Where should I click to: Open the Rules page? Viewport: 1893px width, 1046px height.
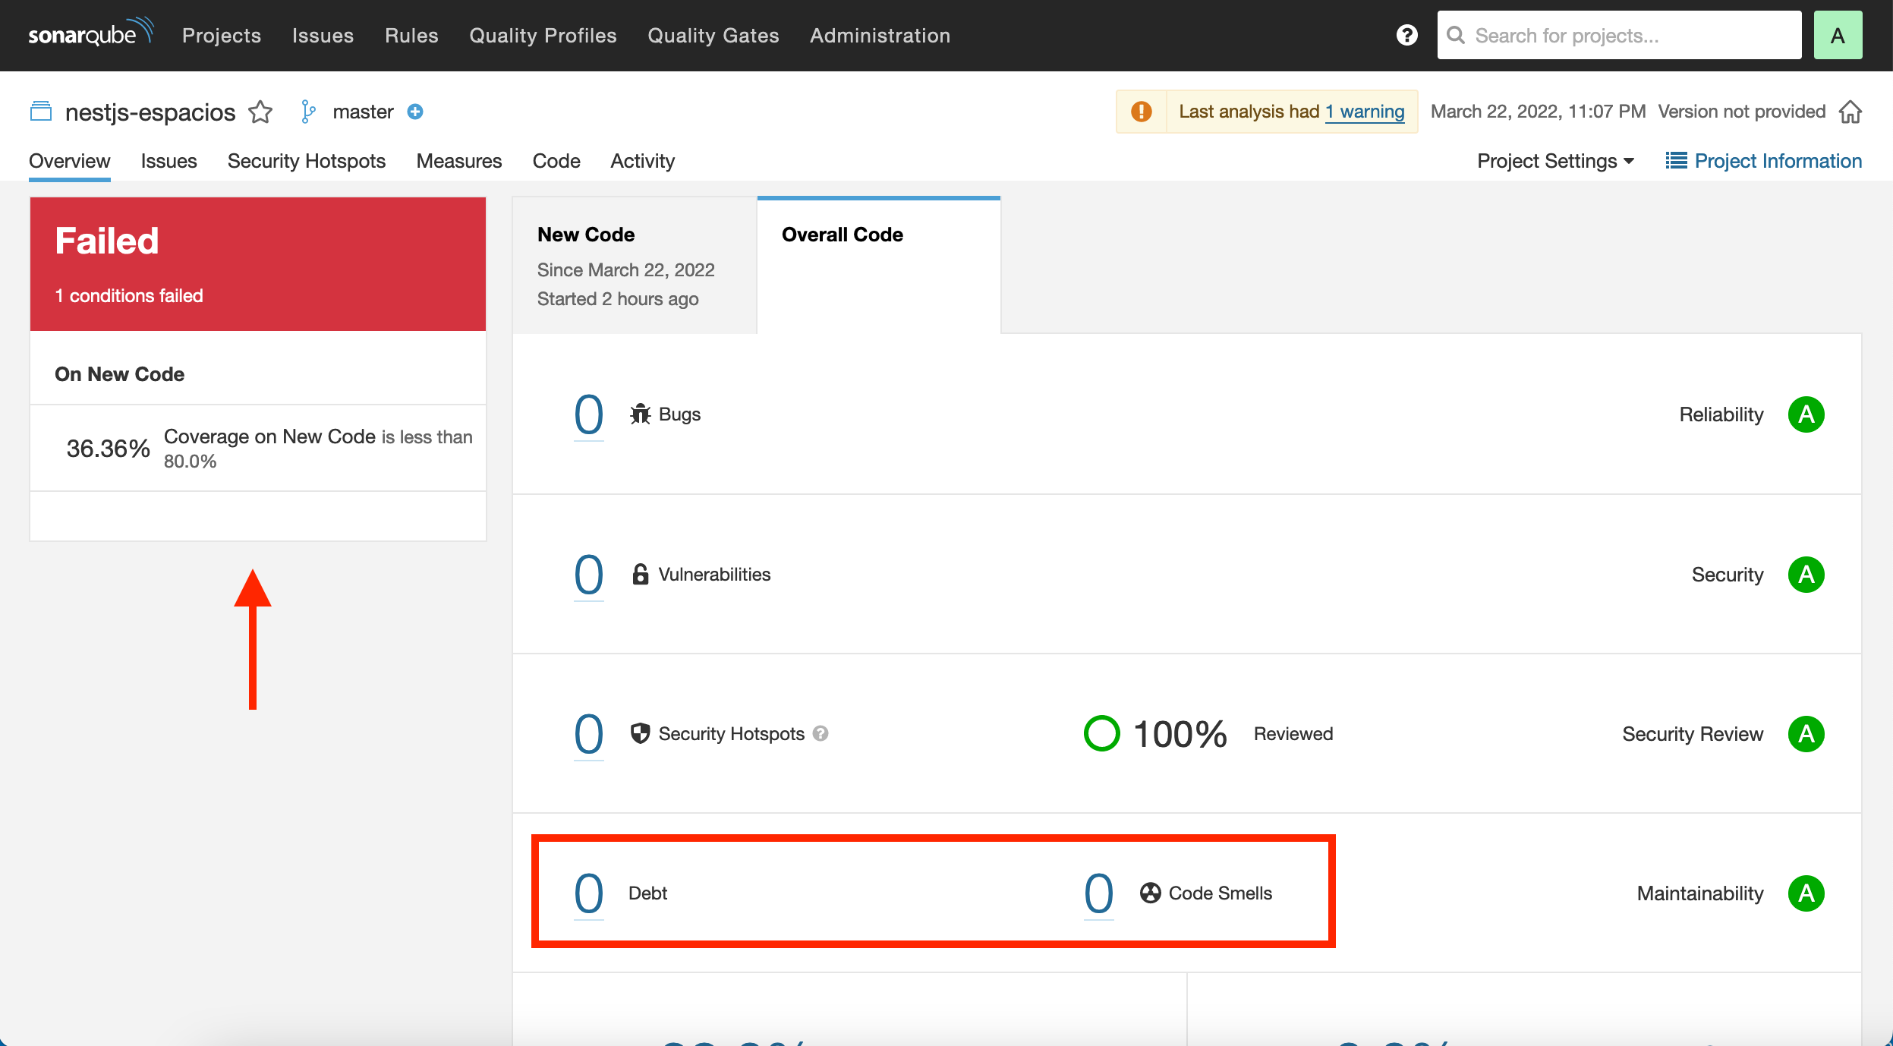411,36
